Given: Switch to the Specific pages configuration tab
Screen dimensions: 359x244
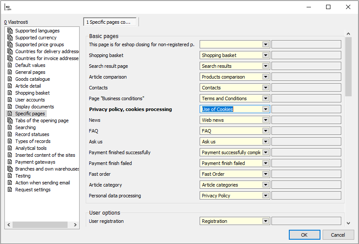Looking at the screenshot, I should (x=110, y=22).
